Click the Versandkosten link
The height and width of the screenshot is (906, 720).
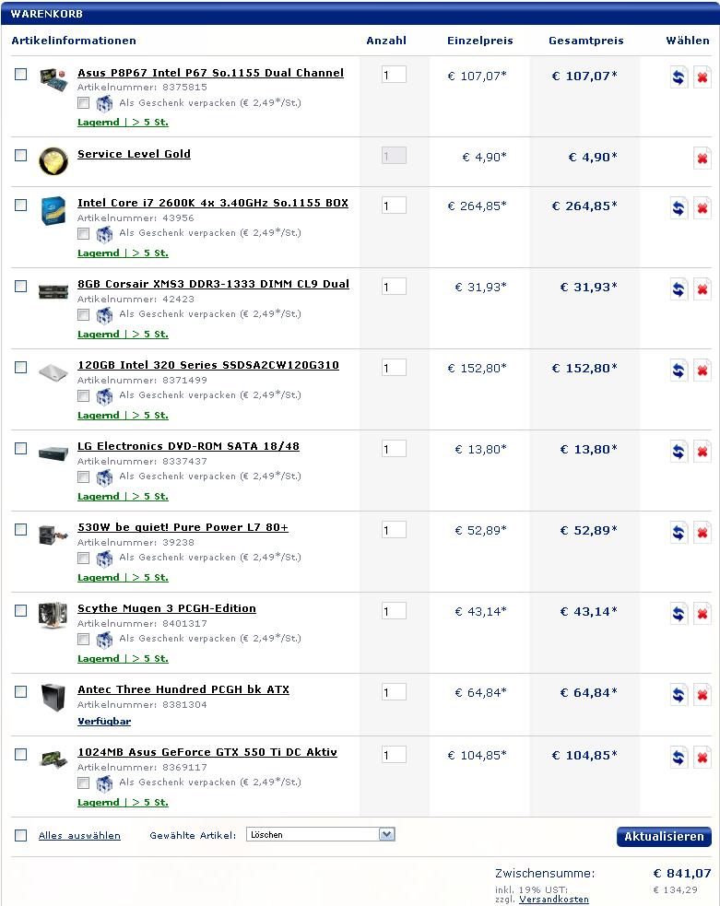pos(553,900)
